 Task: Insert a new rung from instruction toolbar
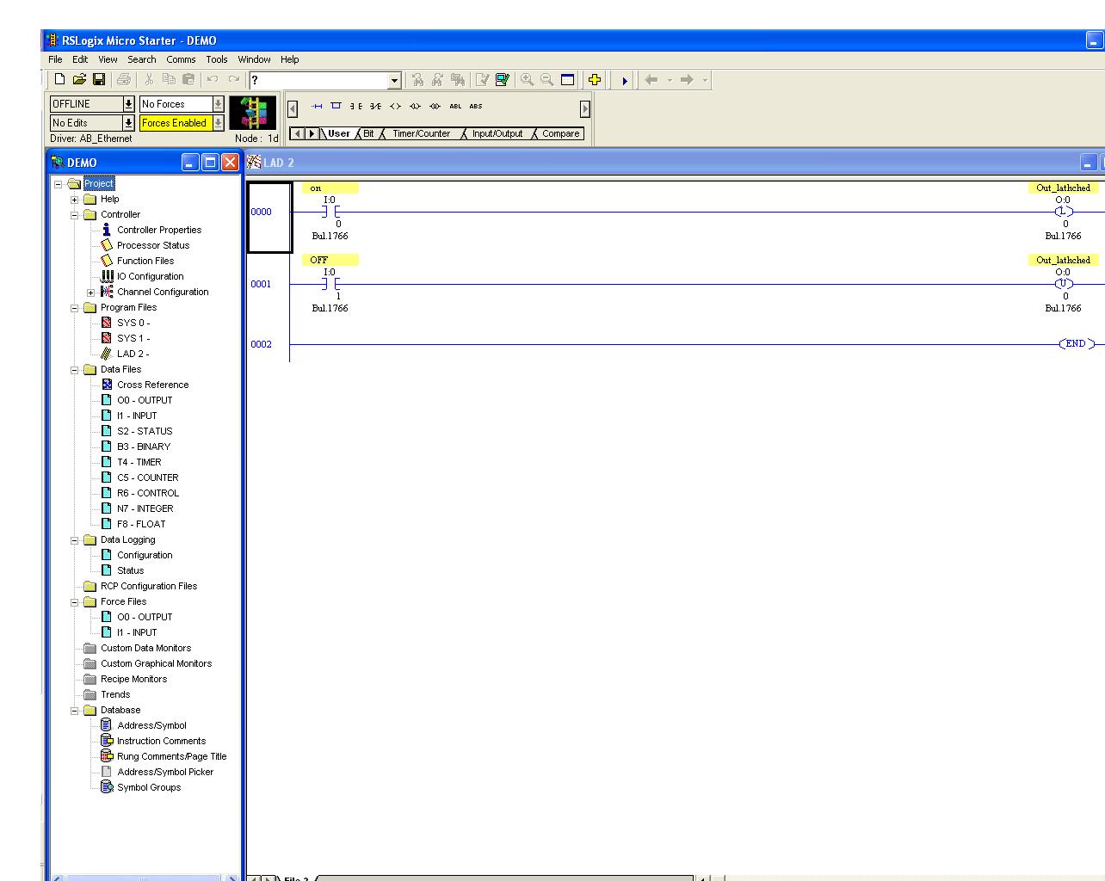(317, 107)
